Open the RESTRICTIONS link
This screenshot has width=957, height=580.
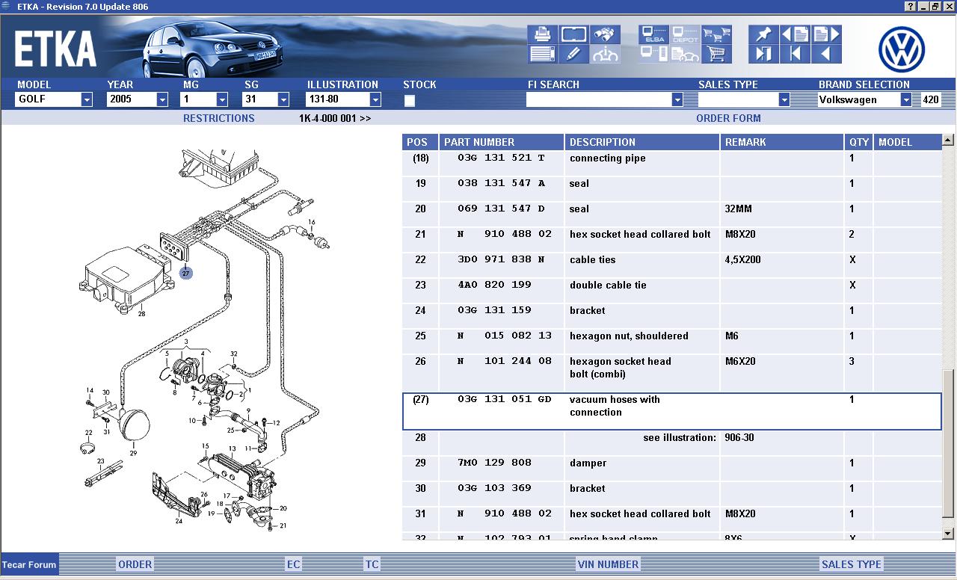(219, 118)
